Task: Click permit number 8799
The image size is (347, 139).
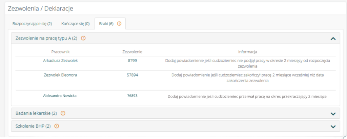Action: pyautogui.click(x=132, y=61)
